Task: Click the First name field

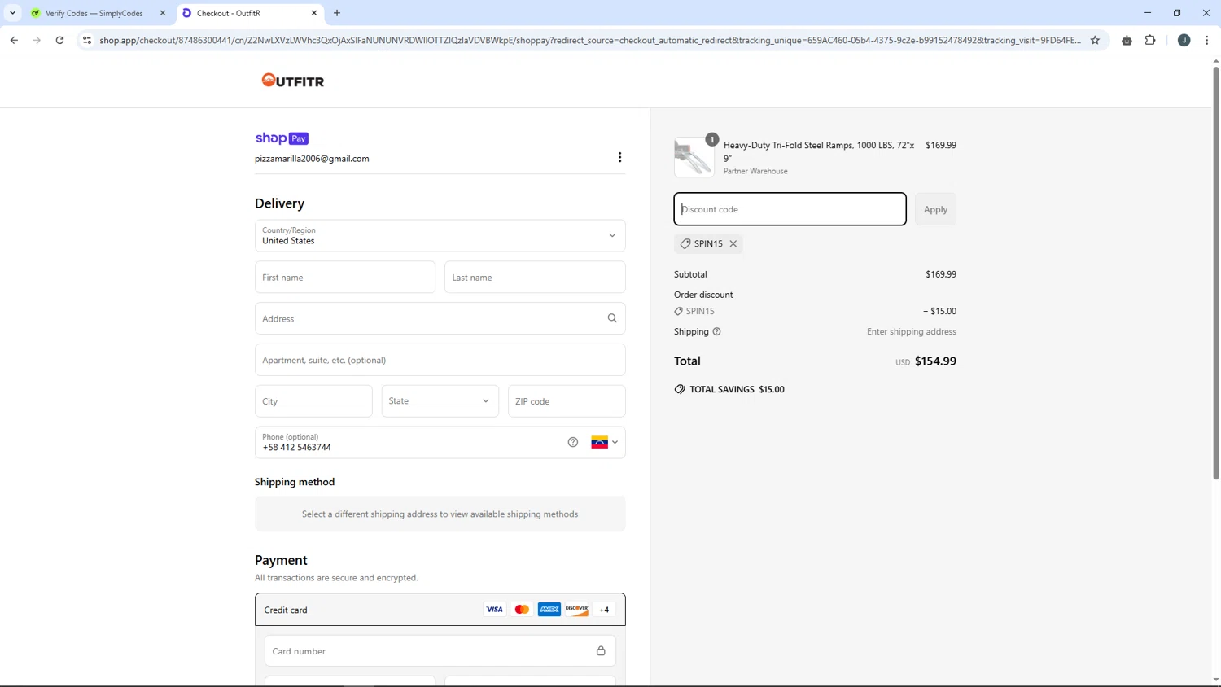Action: [x=345, y=277]
